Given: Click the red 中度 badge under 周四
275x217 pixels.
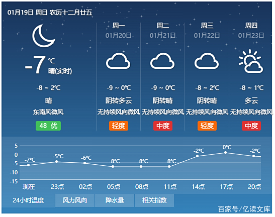Looking at the screenshot, I should (x=251, y=126).
